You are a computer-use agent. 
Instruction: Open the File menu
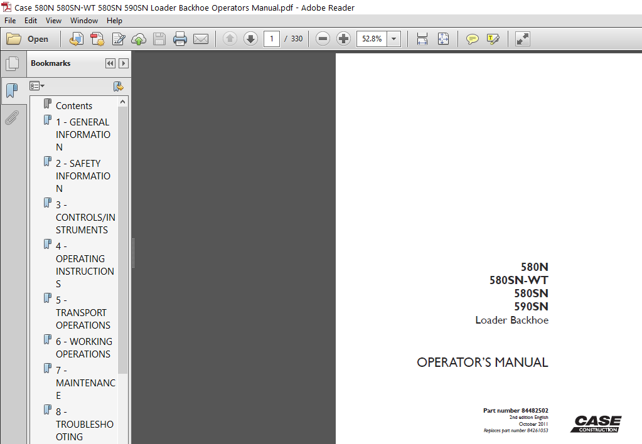coord(10,21)
